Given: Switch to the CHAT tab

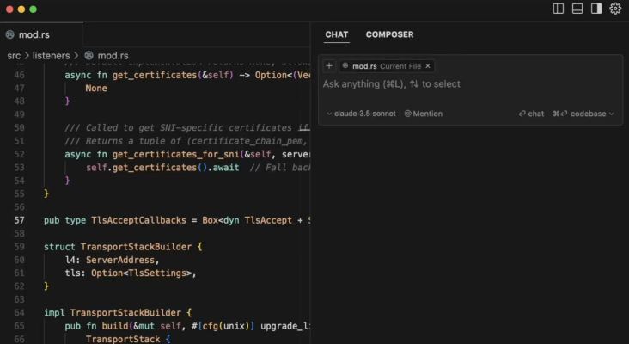Looking at the screenshot, I should [x=337, y=34].
